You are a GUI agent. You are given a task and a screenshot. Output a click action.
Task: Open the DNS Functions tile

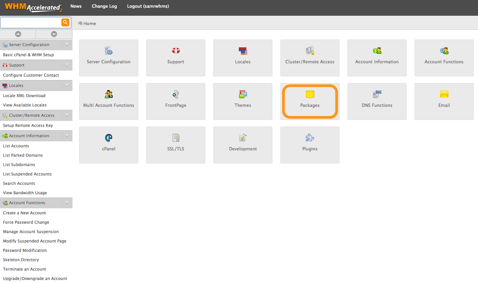(x=377, y=101)
